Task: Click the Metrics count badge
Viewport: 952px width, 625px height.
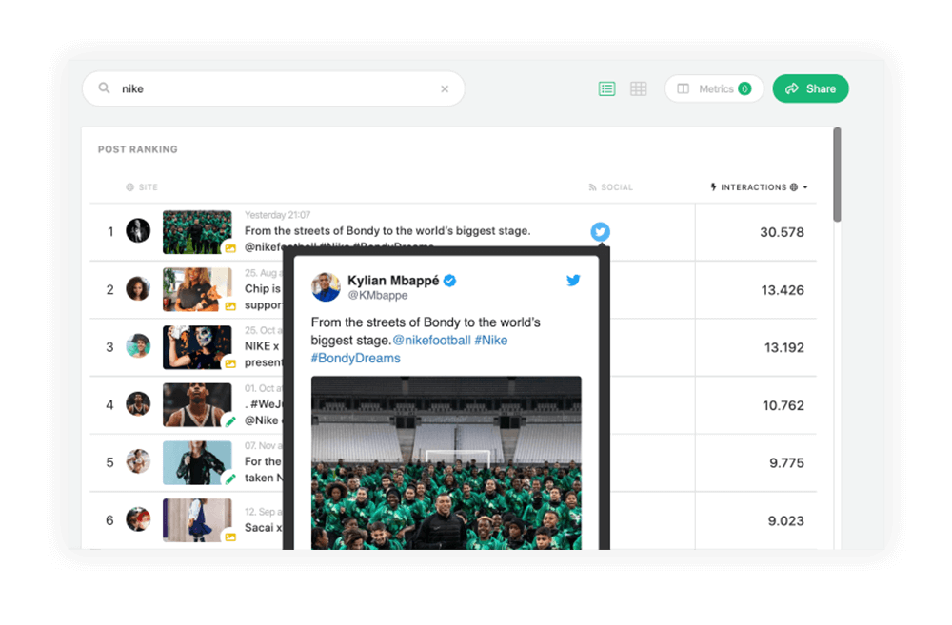Action: (744, 88)
